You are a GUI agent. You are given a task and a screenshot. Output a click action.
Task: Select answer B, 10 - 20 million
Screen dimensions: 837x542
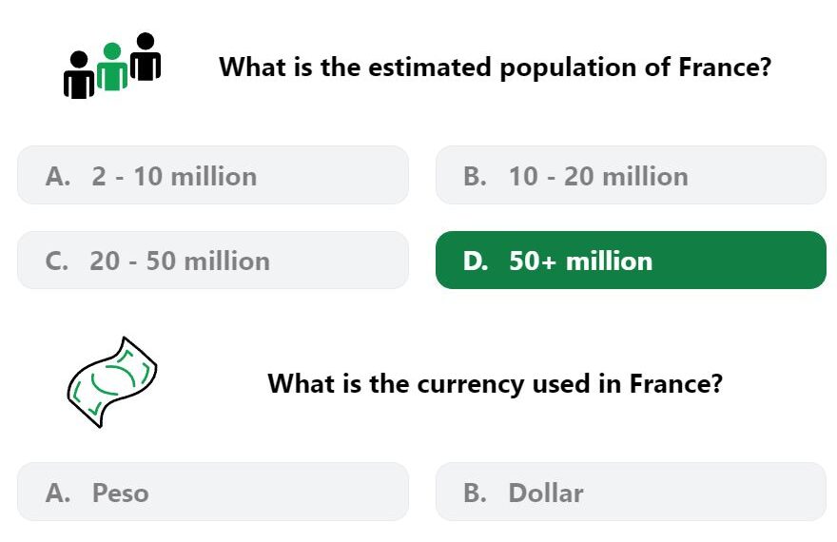[x=631, y=175]
